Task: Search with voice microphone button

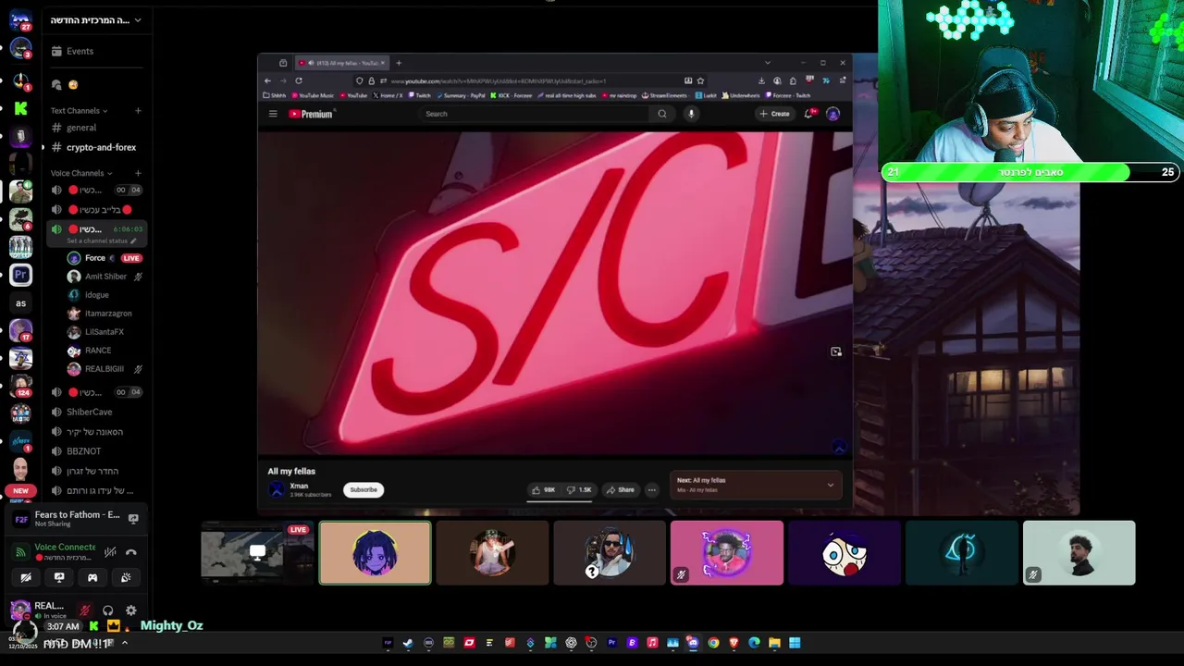Action: 691,114
